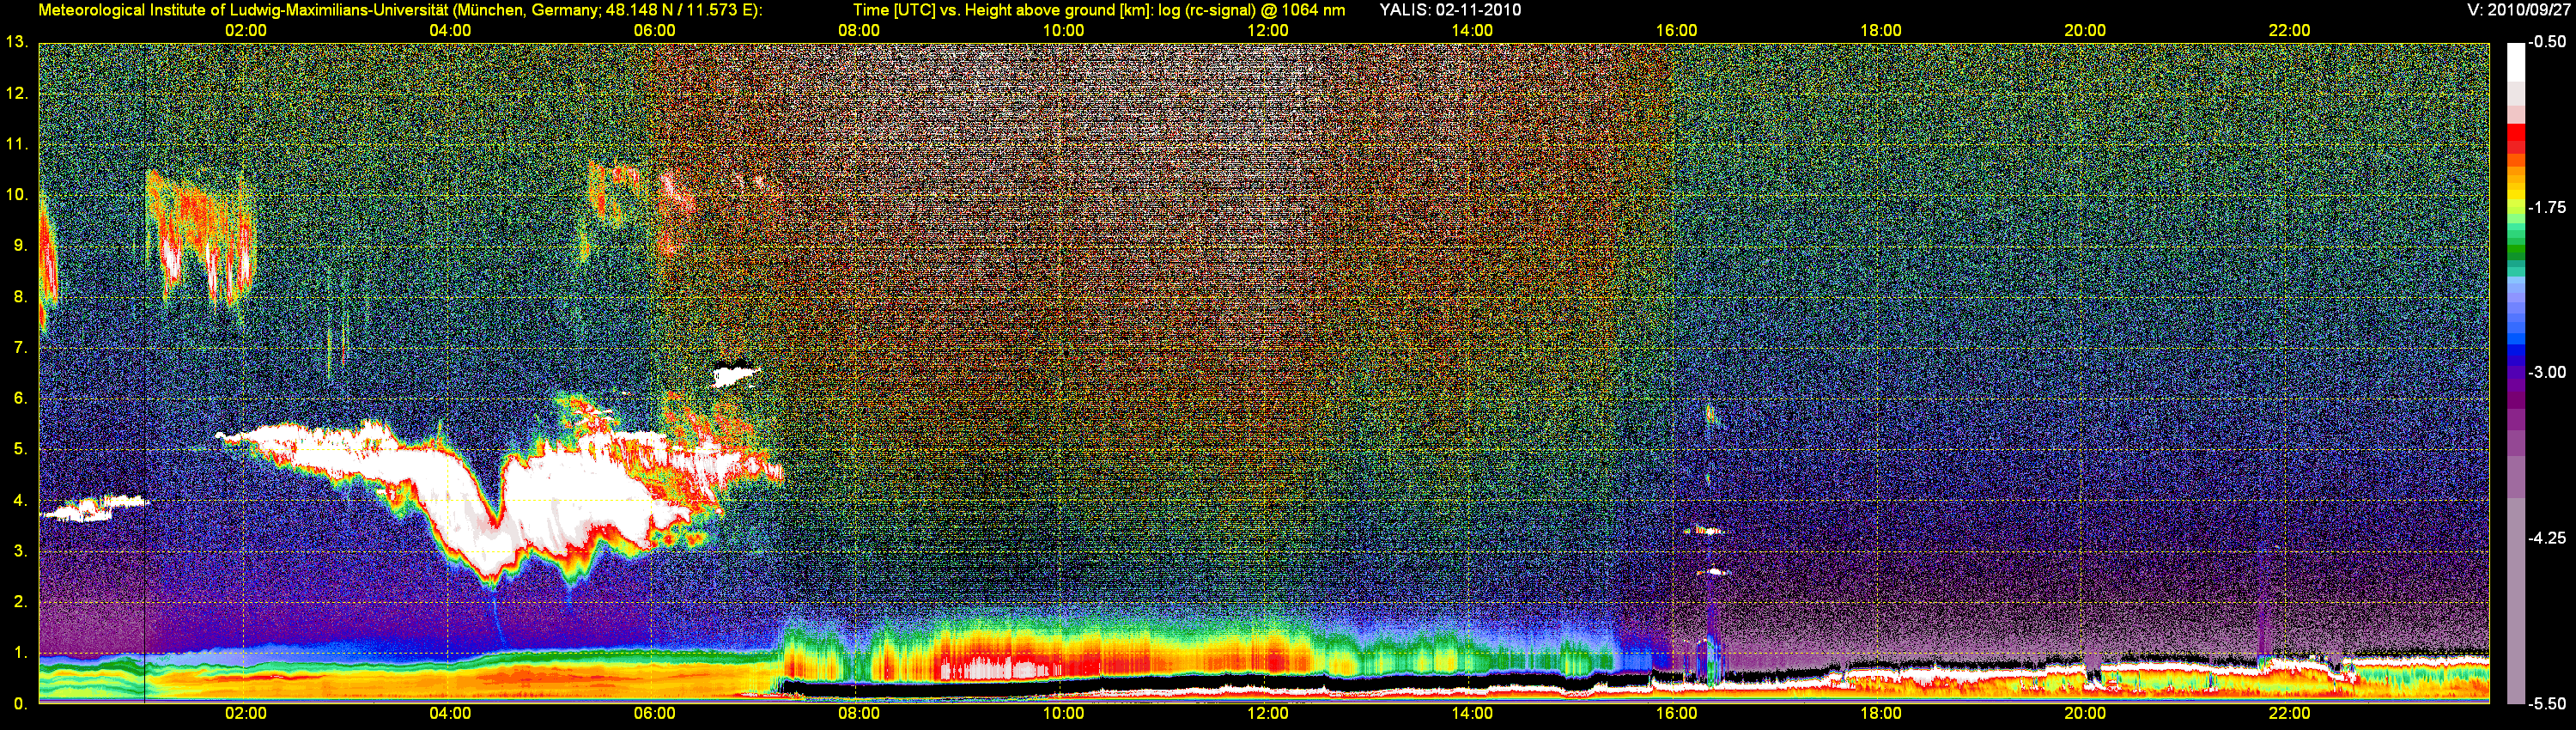2576x730 pixels.
Task: Click the '18:00' label on the bottom time axis
Action: click(1880, 714)
